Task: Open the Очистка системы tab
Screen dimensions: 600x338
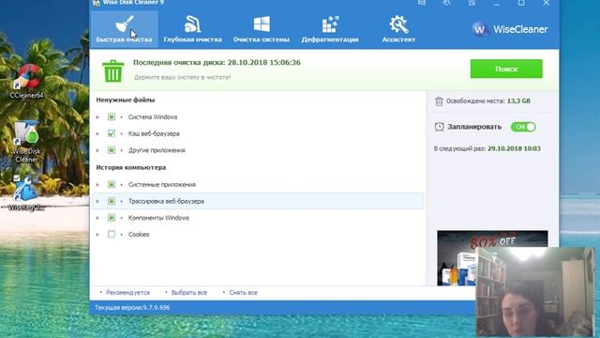Action: (x=262, y=29)
